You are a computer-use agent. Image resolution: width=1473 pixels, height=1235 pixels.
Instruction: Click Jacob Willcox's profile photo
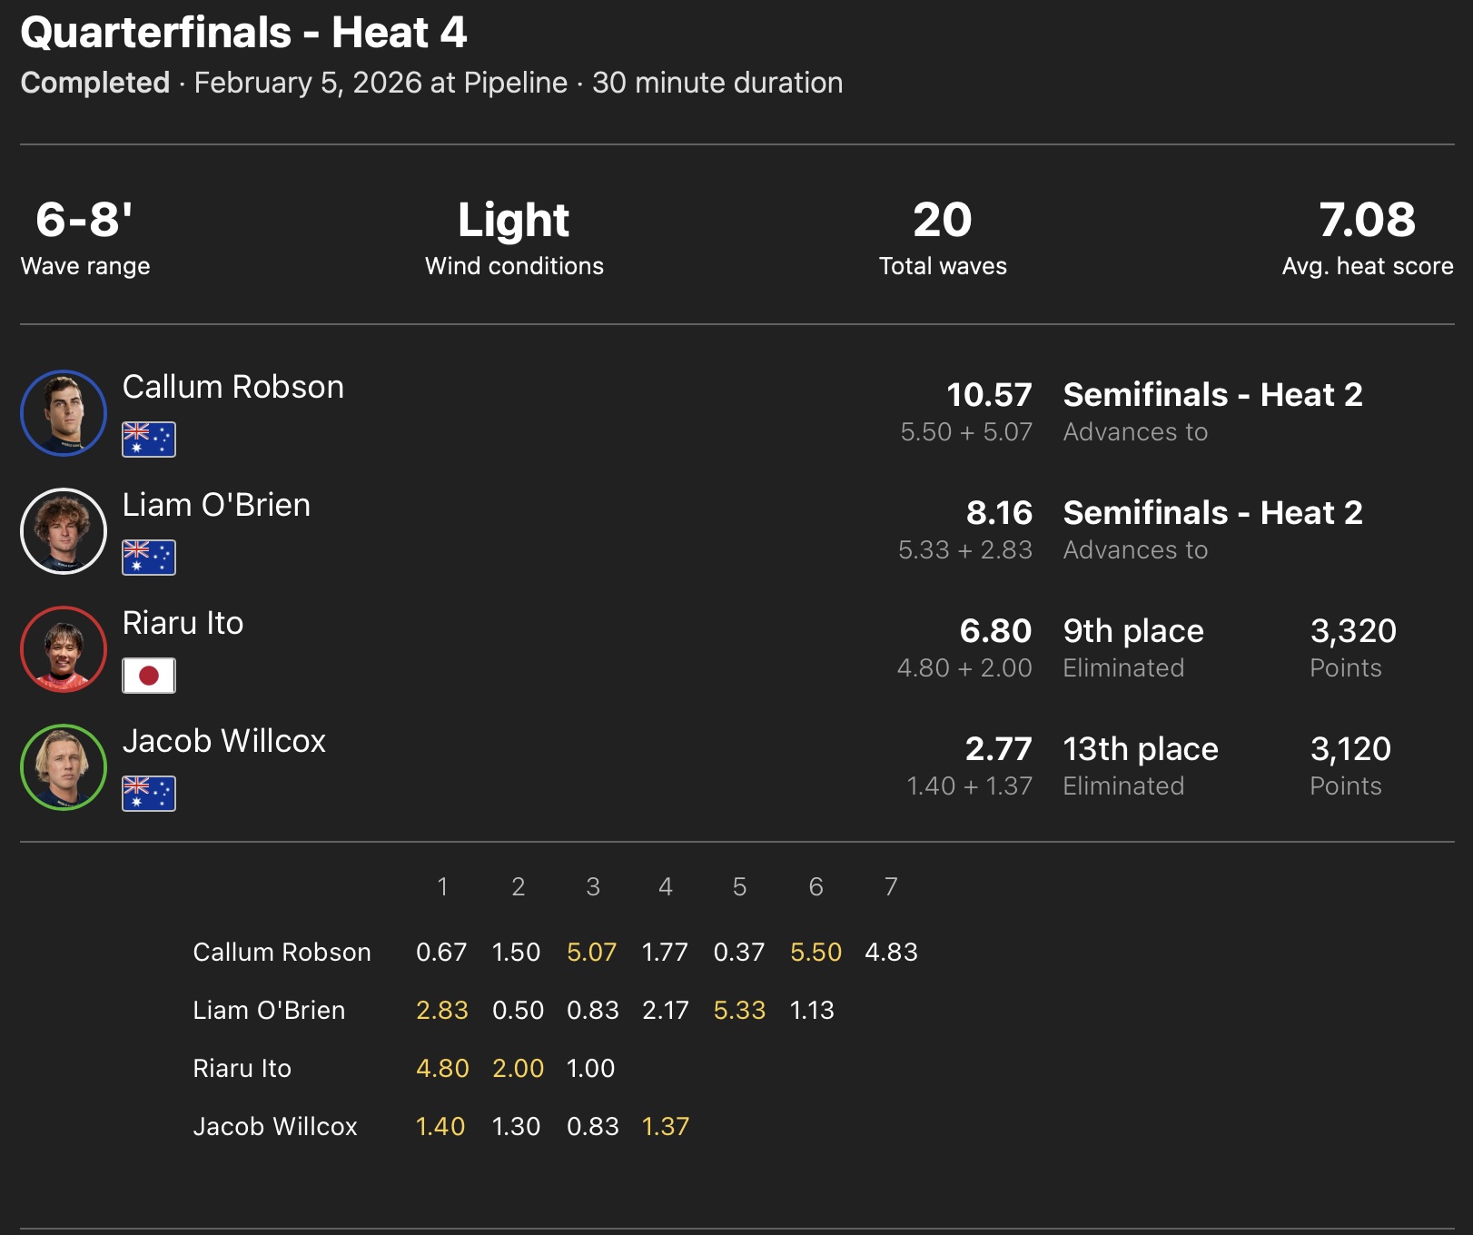click(x=64, y=767)
